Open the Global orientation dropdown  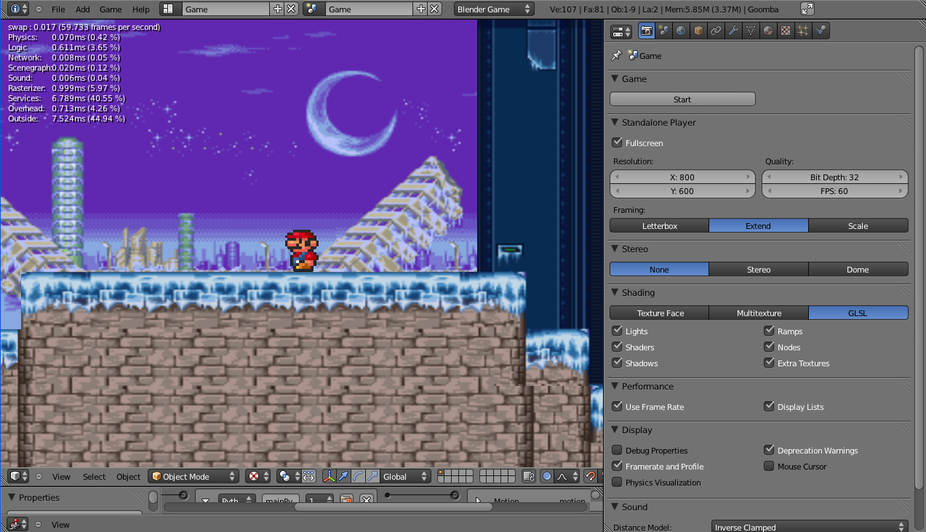point(406,476)
